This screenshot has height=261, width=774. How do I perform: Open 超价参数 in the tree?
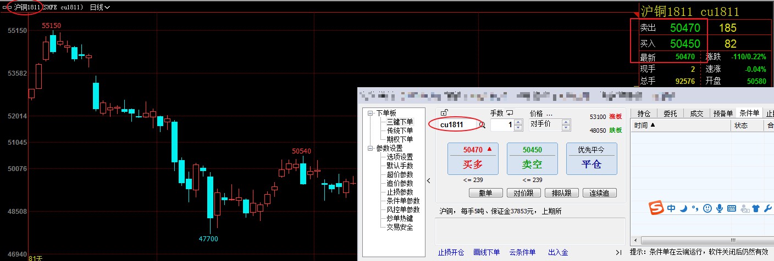pyautogui.click(x=400, y=174)
